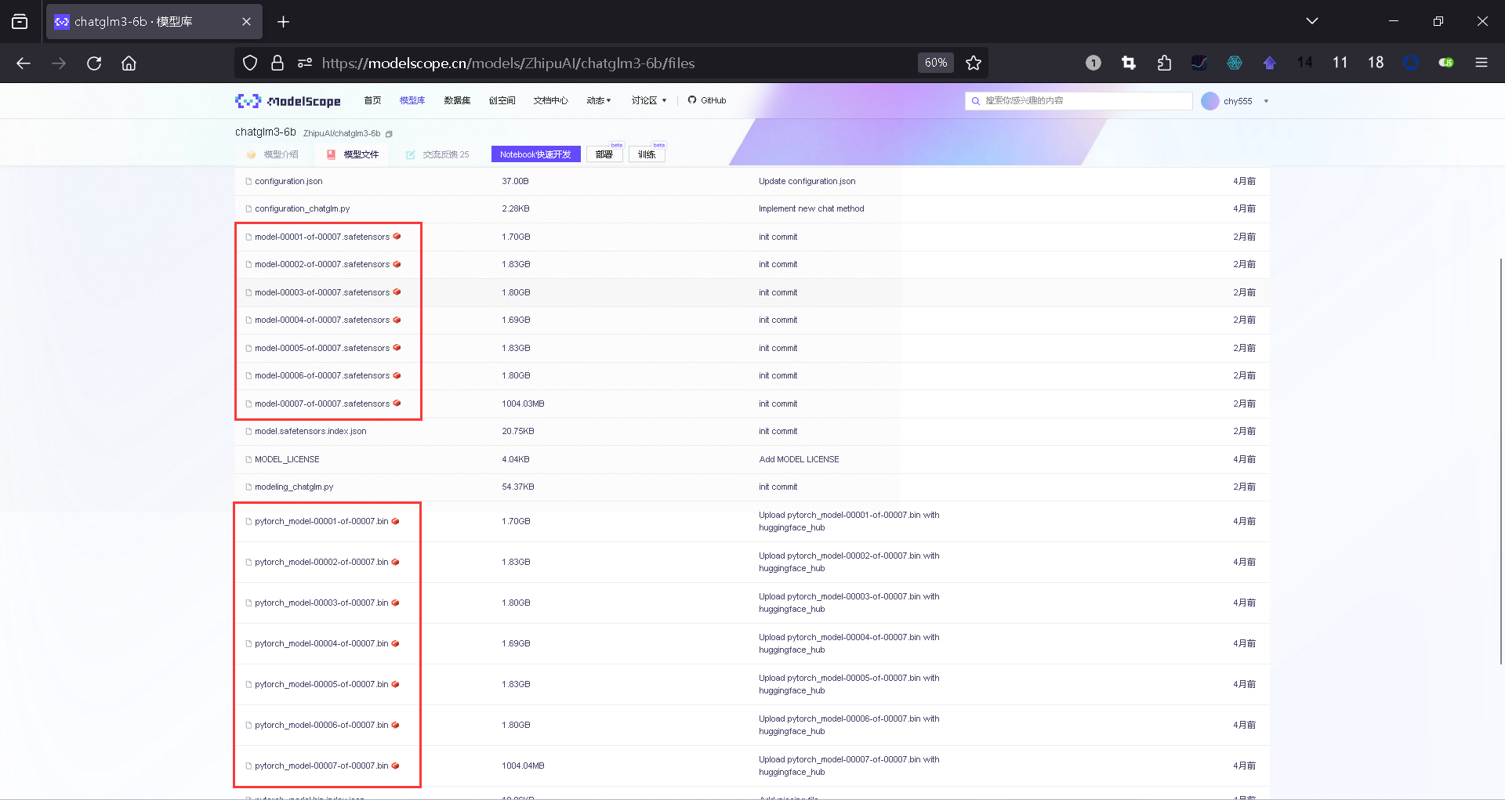Open 模型库 in the navigation bar
The height and width of the screenshot is (800, 1505).
tap(412, 100)
